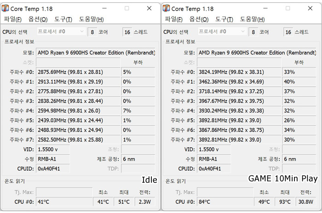The image size is (322, 213).
Task: Select 2582.50MHz frequency #7 value
Action: (78, 140)
